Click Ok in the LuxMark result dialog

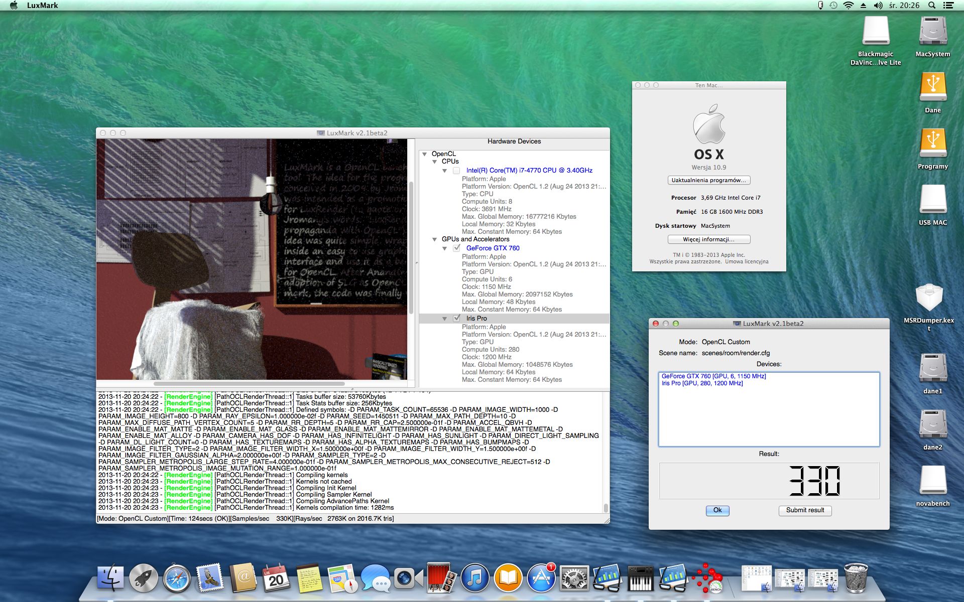click(717, 510)
